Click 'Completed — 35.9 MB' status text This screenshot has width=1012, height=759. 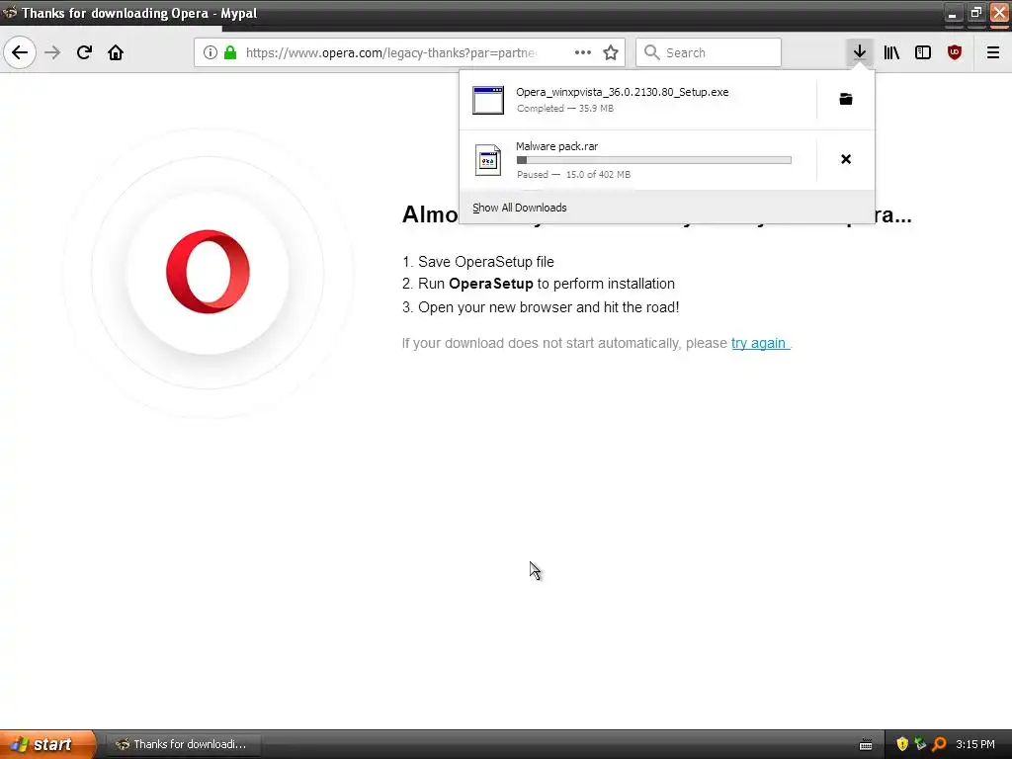[x=565, y=109]
